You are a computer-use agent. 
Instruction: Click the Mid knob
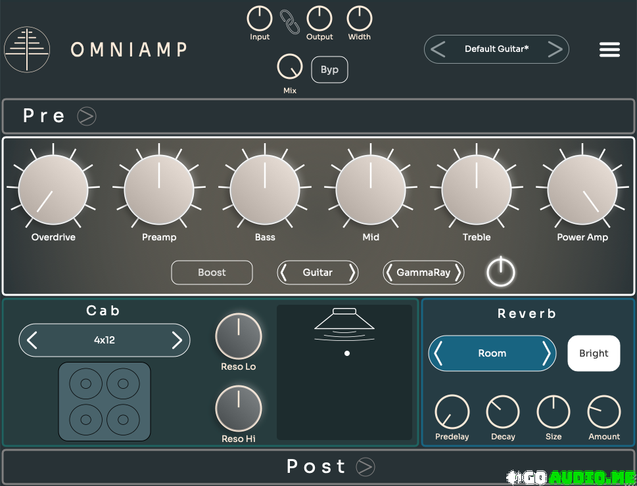[x=371, y=189]
